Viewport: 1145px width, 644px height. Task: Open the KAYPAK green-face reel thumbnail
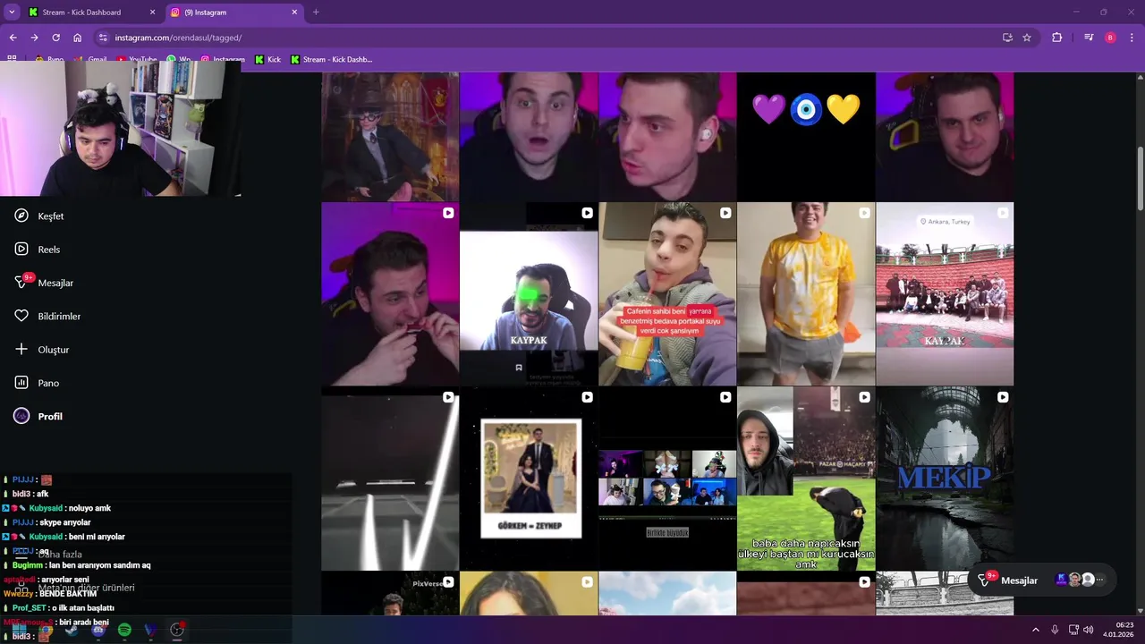click(x=529, y=293)
